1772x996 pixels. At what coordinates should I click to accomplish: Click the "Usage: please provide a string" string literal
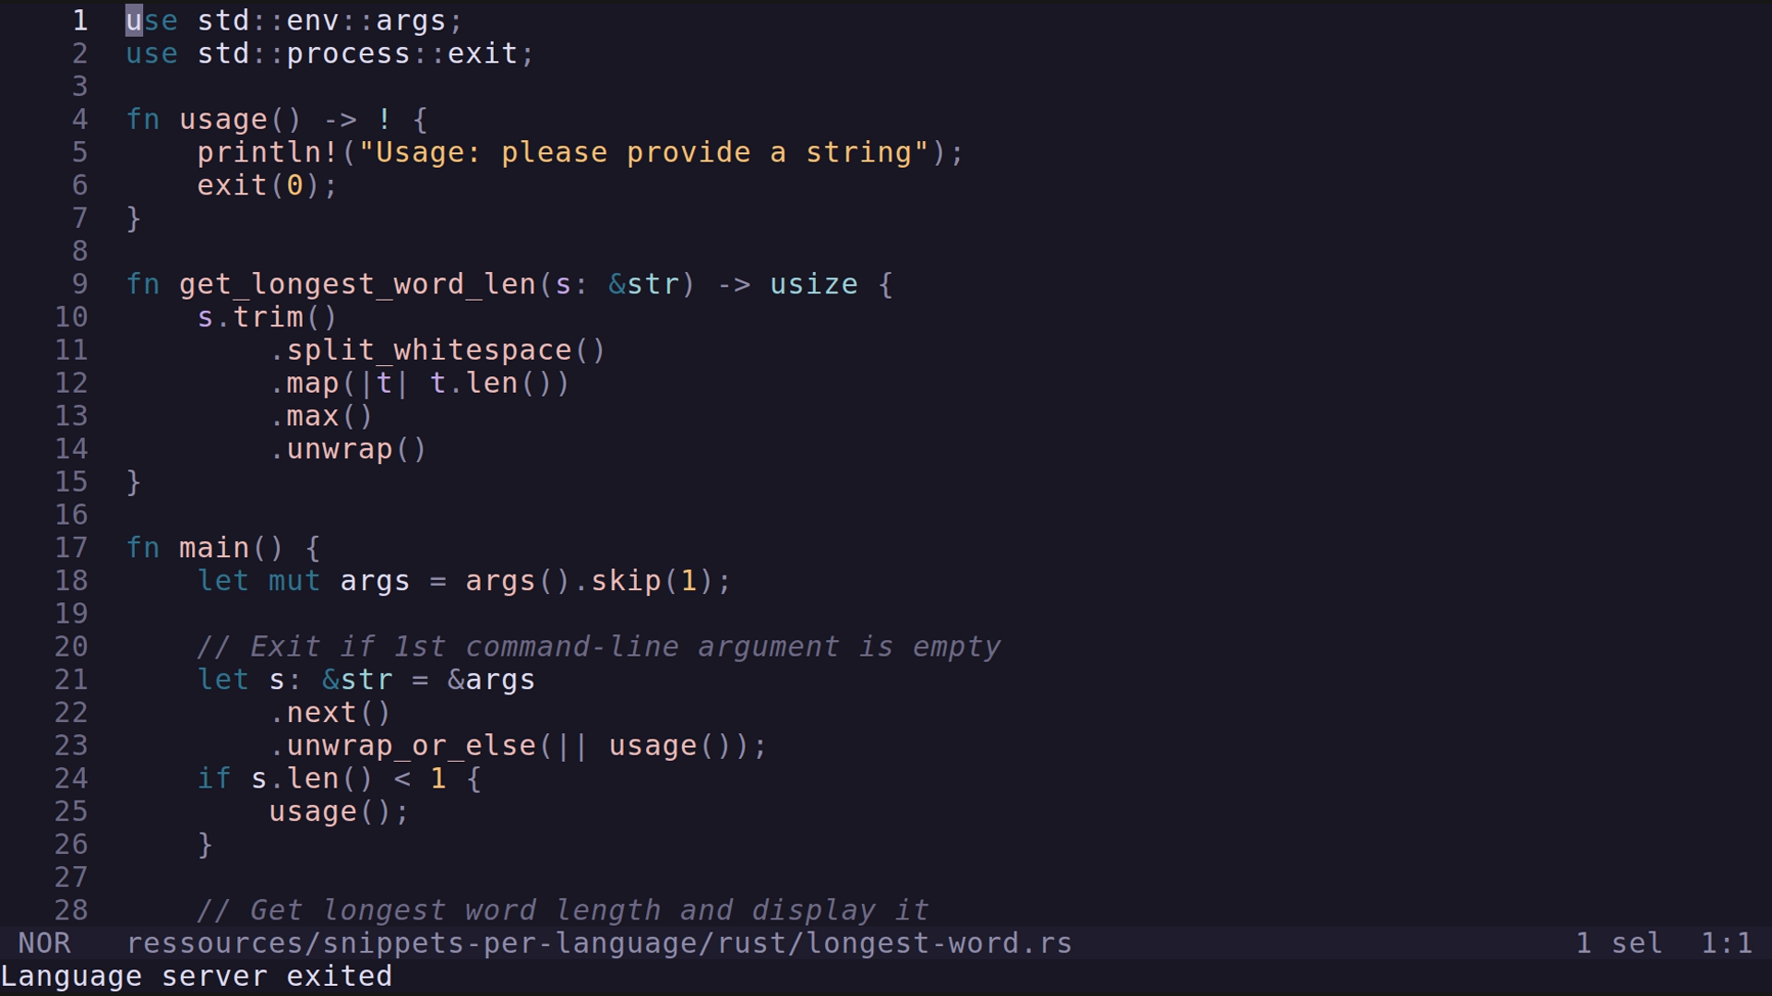[x=643, y=152]
